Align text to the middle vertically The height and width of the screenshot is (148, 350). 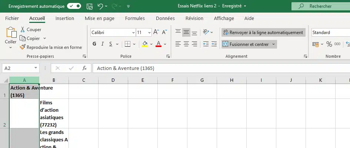click(186, 32)
